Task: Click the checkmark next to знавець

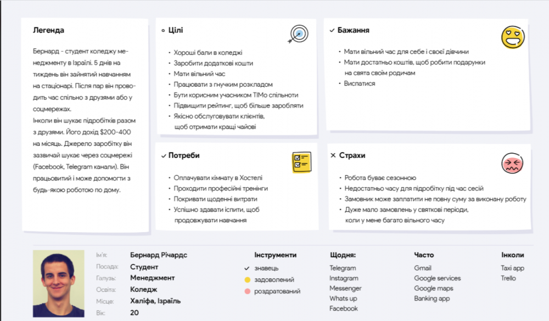Action: tap(247, 268)
